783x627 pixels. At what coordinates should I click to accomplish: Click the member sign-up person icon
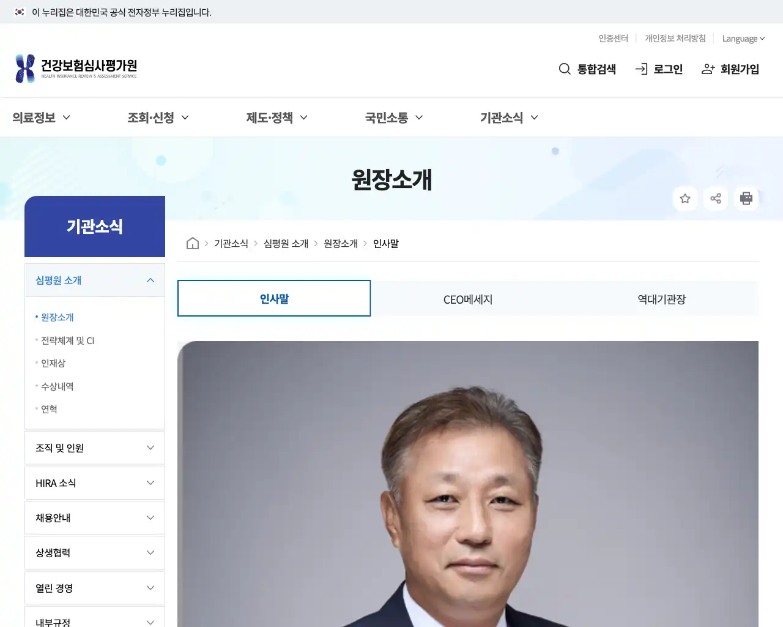708,69
